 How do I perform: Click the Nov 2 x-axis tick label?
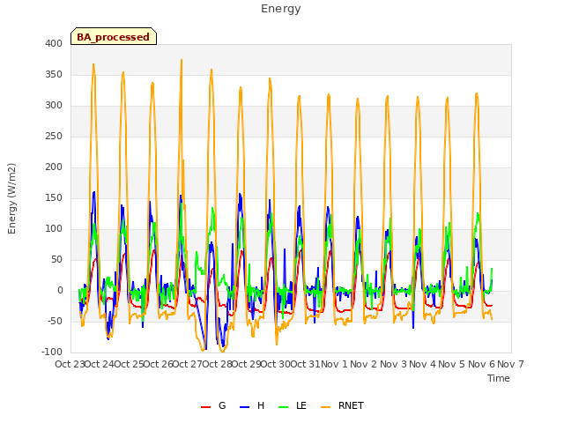pos(364,364)
